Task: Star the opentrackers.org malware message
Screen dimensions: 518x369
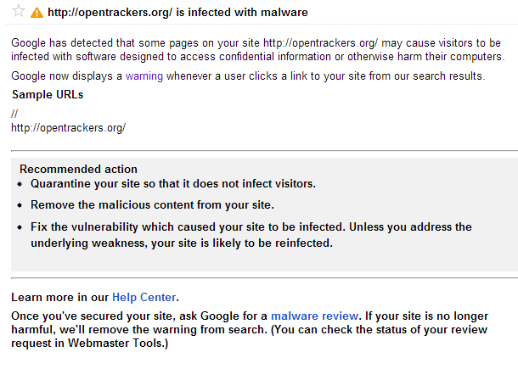Action: tap(19, 11)
